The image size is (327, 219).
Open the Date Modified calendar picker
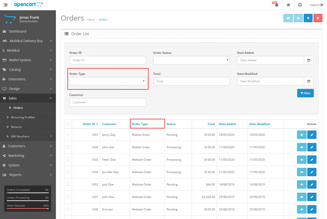pyautogui.click(x=309, y=81)
